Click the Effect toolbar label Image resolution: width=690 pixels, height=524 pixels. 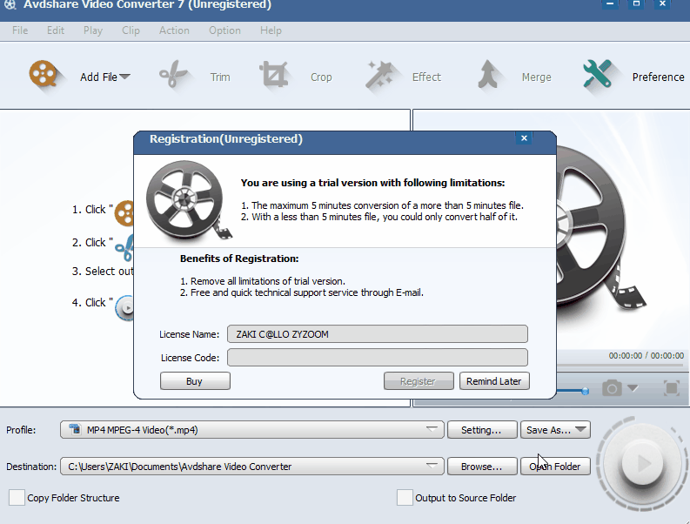426,77
